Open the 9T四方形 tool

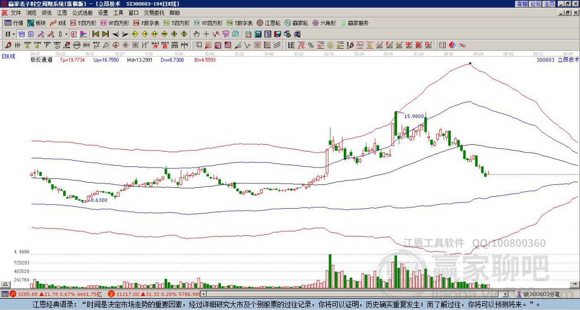pos(208,23)
